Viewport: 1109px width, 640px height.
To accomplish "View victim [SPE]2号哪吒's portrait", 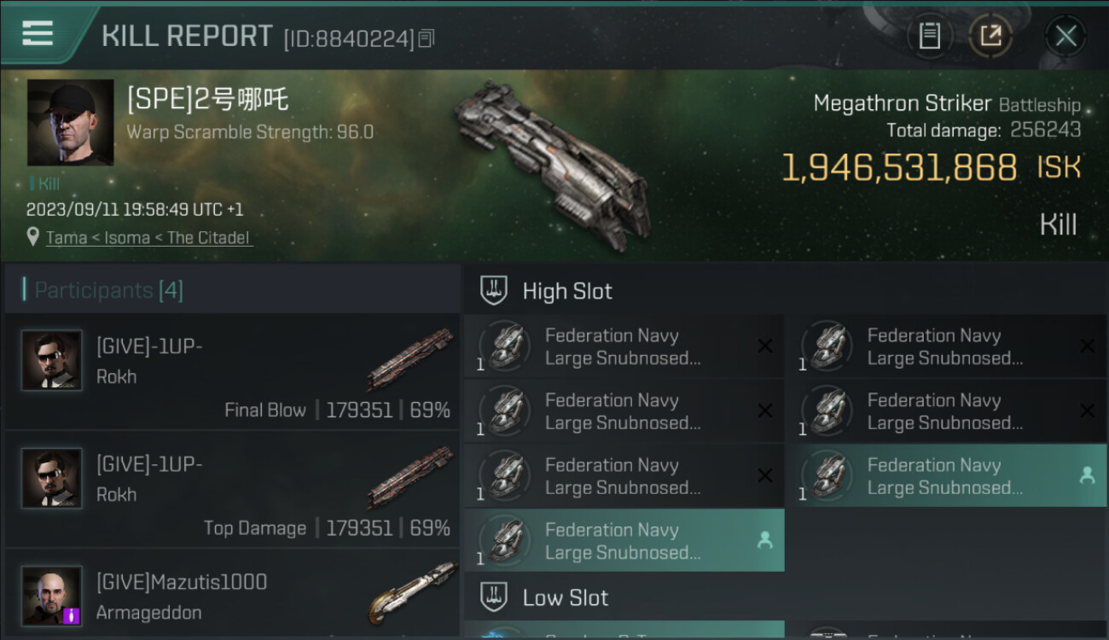I will [x=70, y=122].
